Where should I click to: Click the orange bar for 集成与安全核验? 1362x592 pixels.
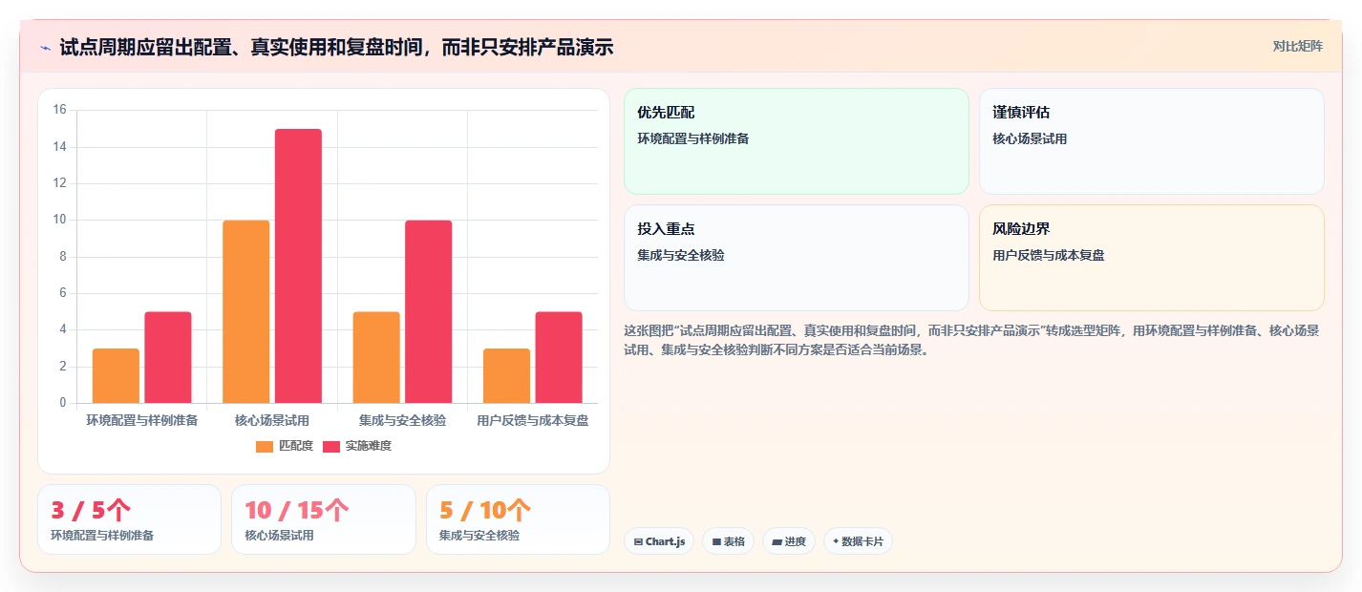click(x=376, y=358)
